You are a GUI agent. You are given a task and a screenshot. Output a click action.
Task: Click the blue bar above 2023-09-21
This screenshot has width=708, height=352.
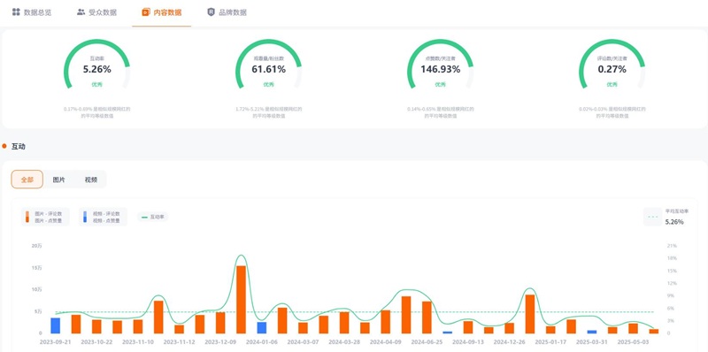click(55, 325)
